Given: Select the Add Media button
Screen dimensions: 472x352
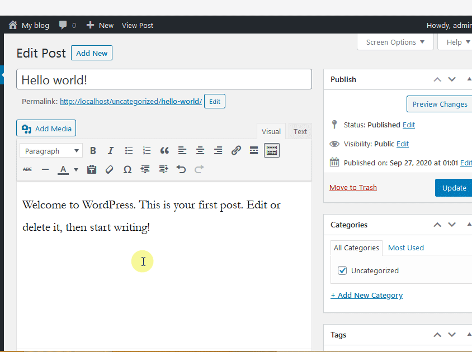Looking at the screenshot, I should tap(46, 128).
